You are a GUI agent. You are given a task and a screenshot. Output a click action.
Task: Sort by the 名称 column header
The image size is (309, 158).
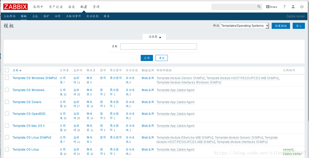click(17, 70)
